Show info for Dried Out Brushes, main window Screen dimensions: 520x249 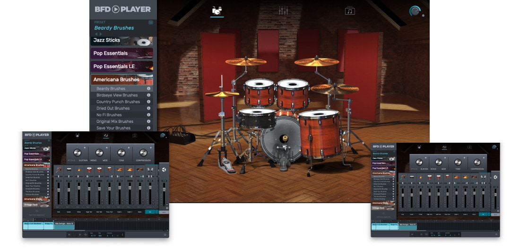[148, 108]
